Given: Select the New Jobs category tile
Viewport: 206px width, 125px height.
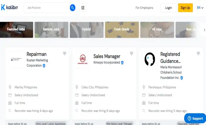Looking at the screenshot, I should (x=186, y=30).
